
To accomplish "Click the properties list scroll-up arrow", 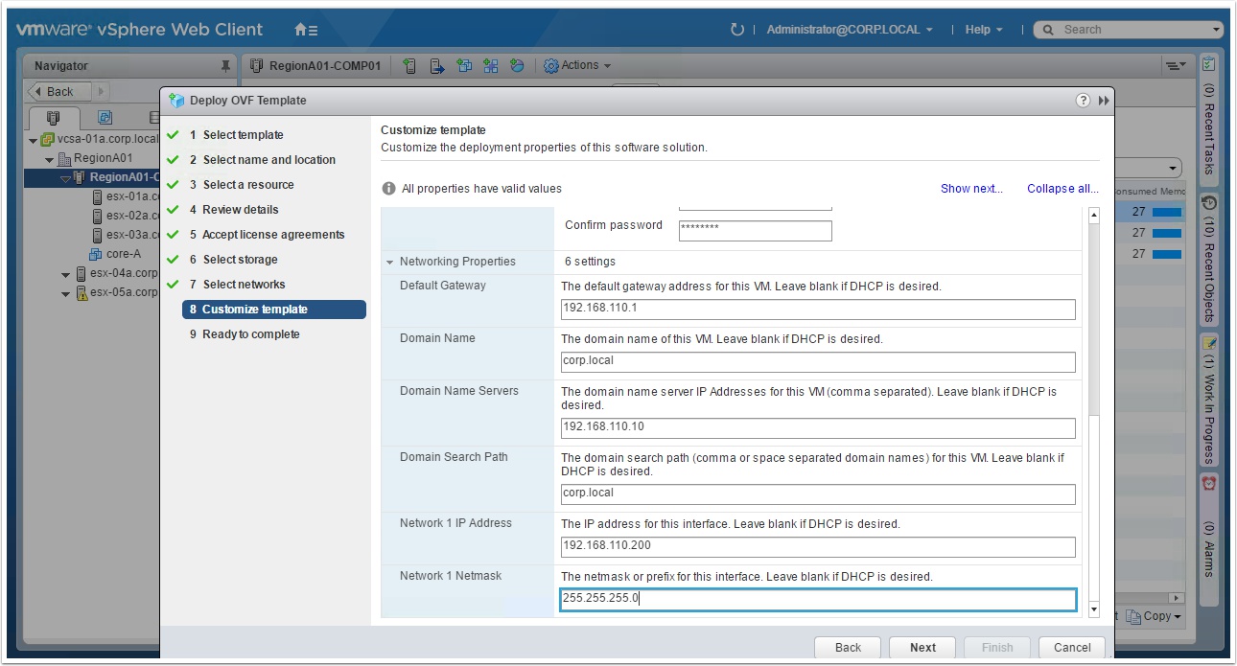I will click(1094, 215).
